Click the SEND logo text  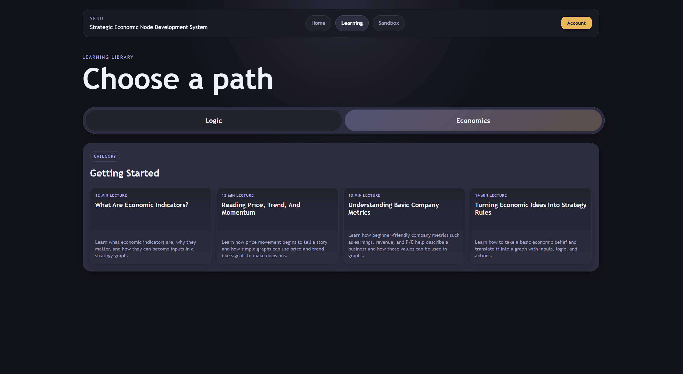click(97, 19)
